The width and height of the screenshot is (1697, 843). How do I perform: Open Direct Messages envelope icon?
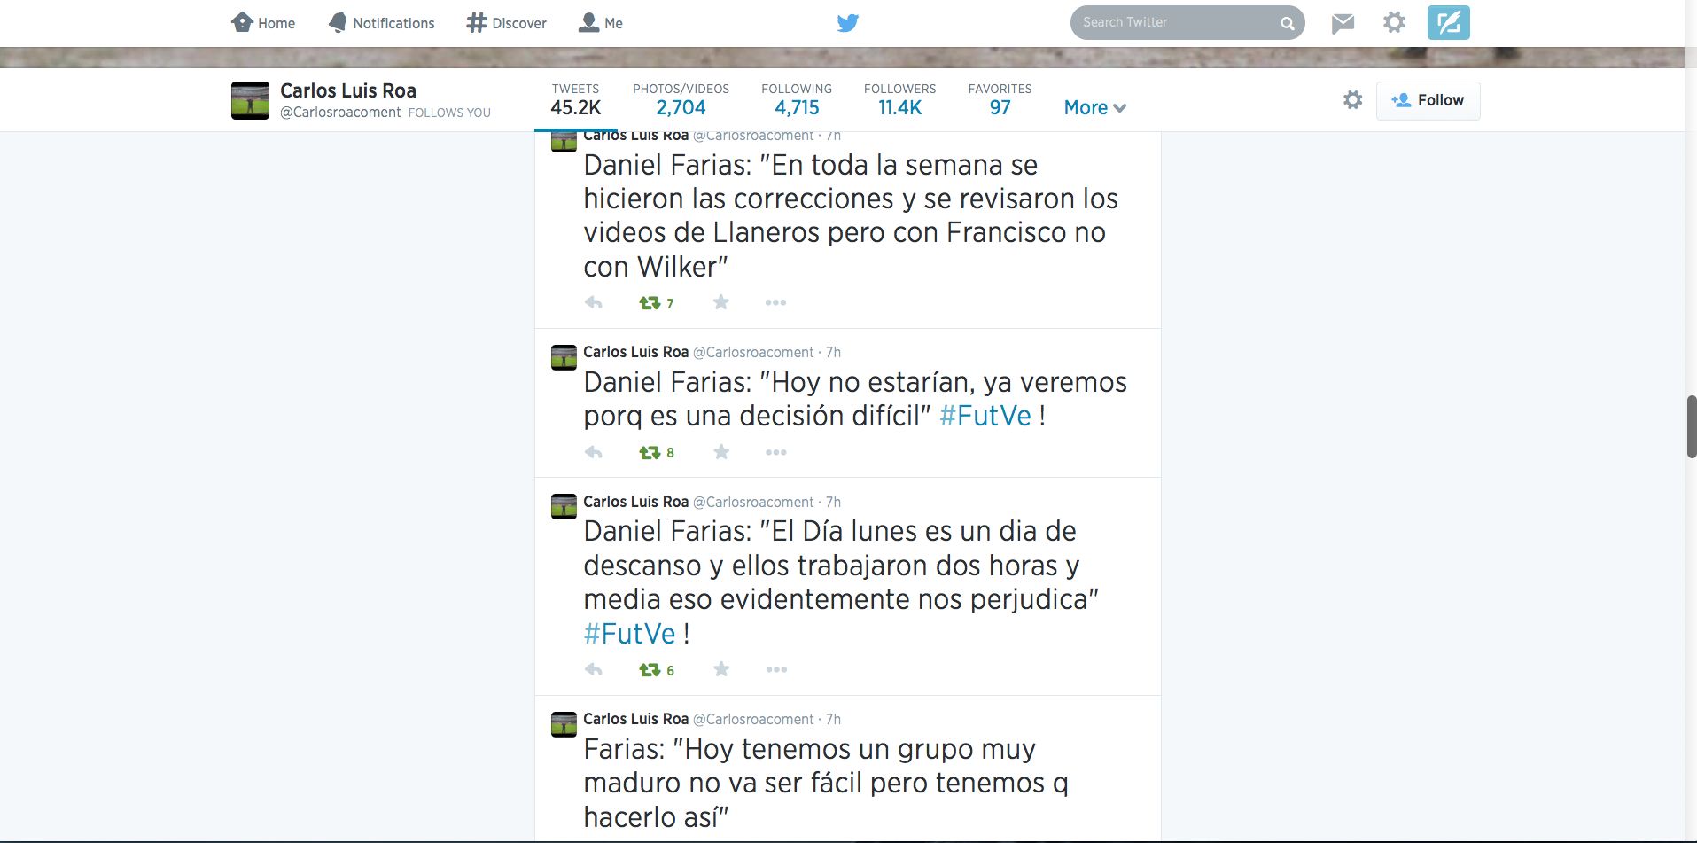1343,23
